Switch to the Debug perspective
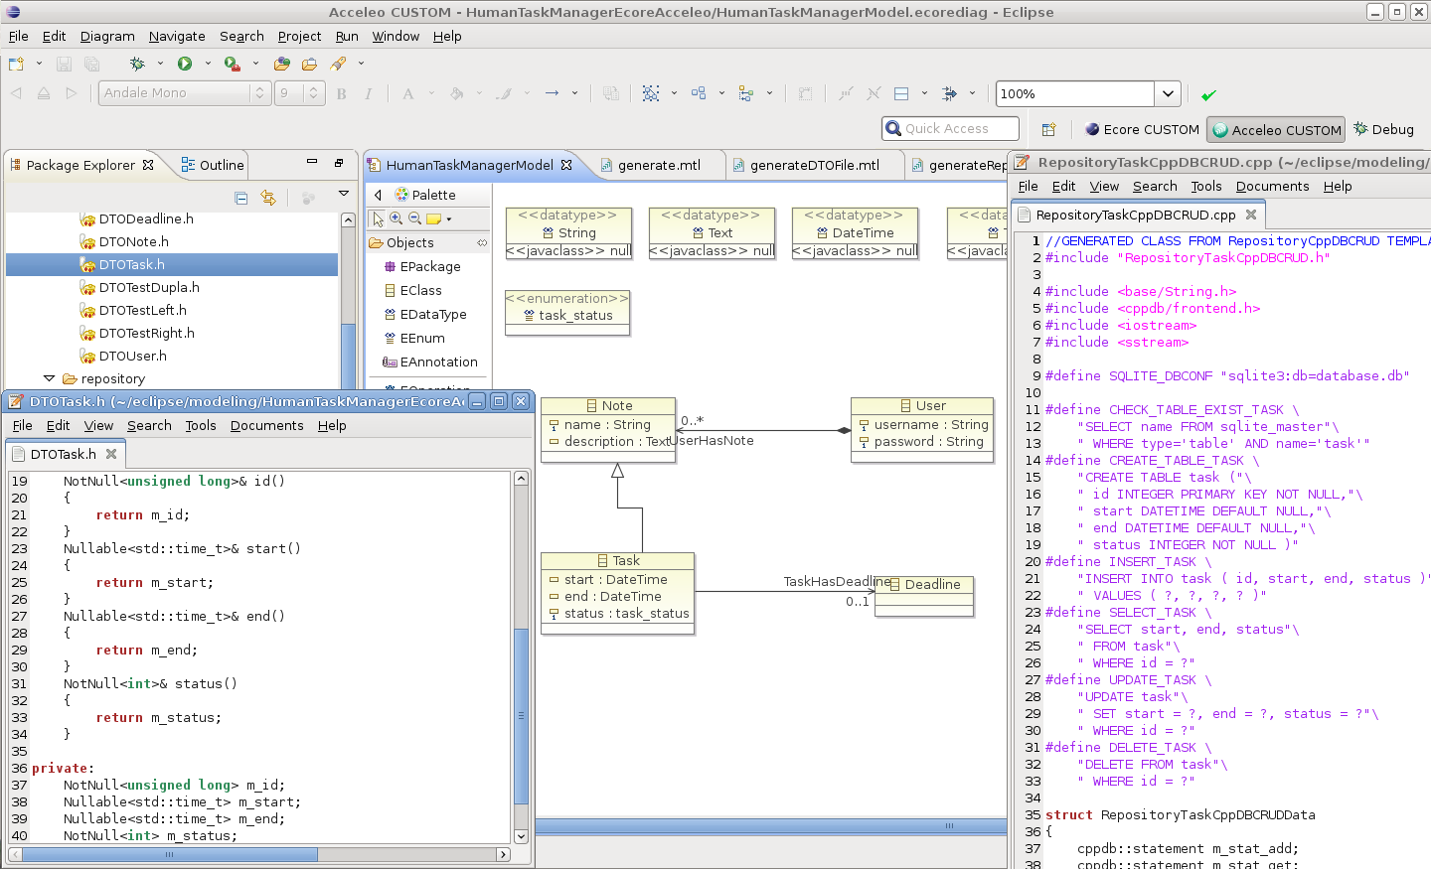1431x870 pixels. 1383,129
